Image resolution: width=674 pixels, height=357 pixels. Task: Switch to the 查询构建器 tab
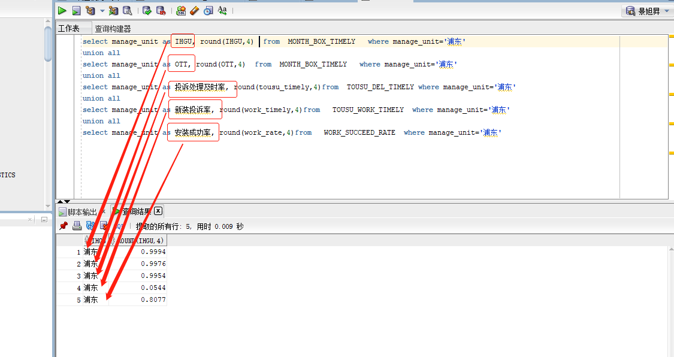tap(113, 29)
